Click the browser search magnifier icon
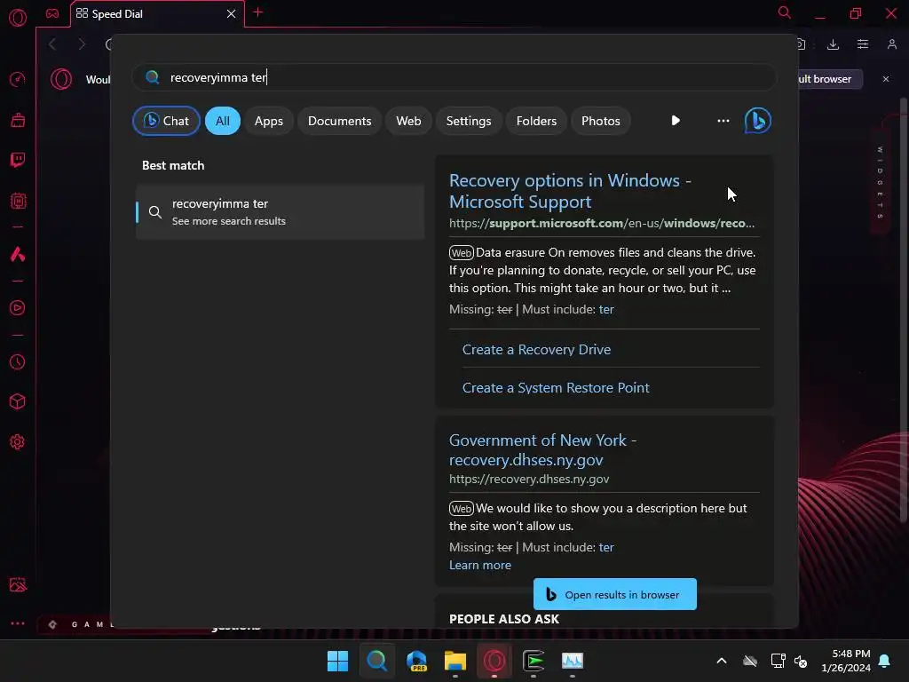Screen dimensions: 909x682 [x=785, y=12]
